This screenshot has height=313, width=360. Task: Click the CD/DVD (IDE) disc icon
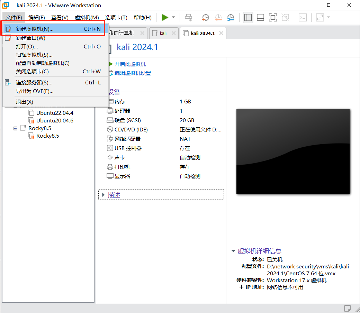point(110,129)
